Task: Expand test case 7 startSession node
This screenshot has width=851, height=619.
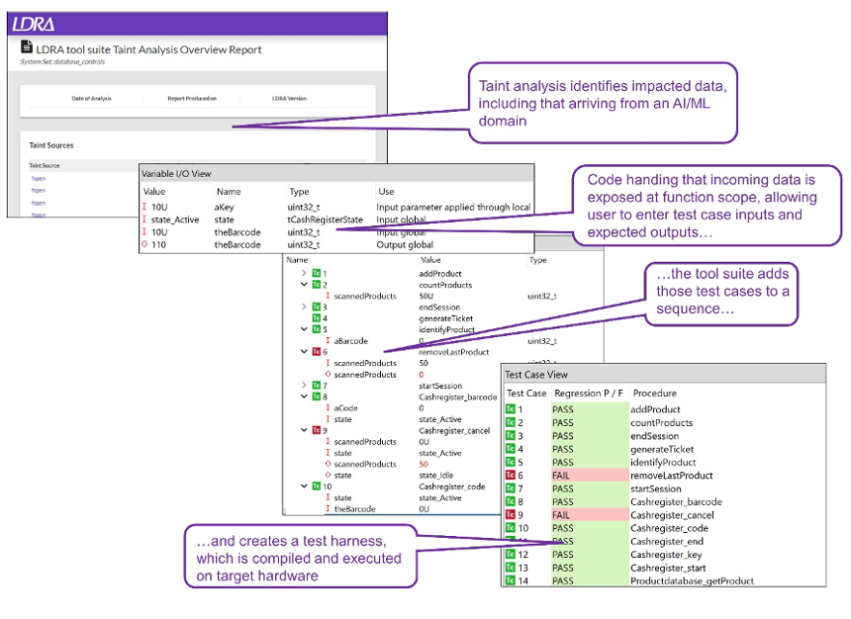Action: (304, 385)
